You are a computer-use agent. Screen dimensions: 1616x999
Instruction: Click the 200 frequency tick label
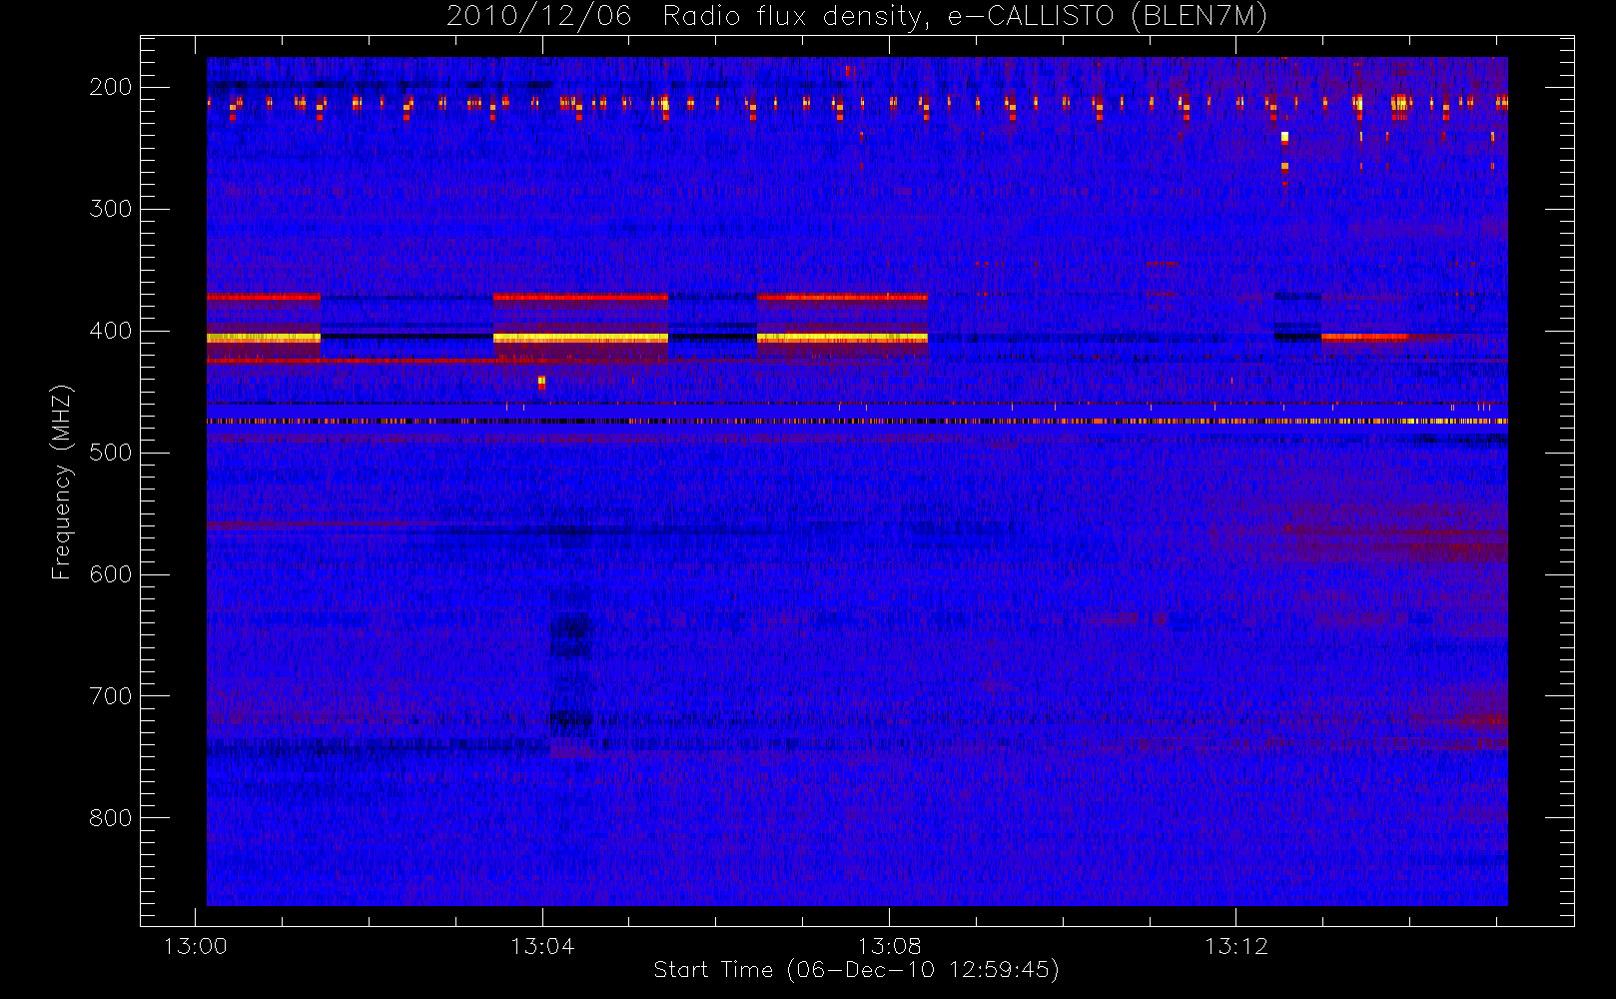(x=110, y=87)
